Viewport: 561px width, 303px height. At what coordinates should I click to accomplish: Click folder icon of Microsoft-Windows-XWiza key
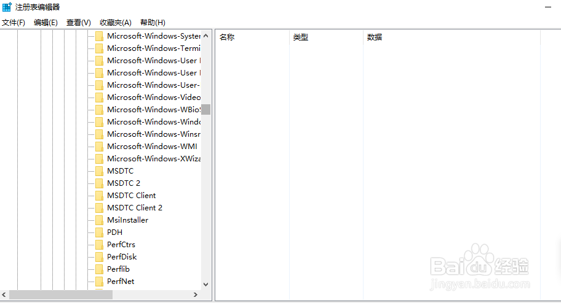coord(99,158)
